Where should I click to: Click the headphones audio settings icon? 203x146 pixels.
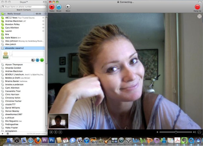tap(199, 132)
